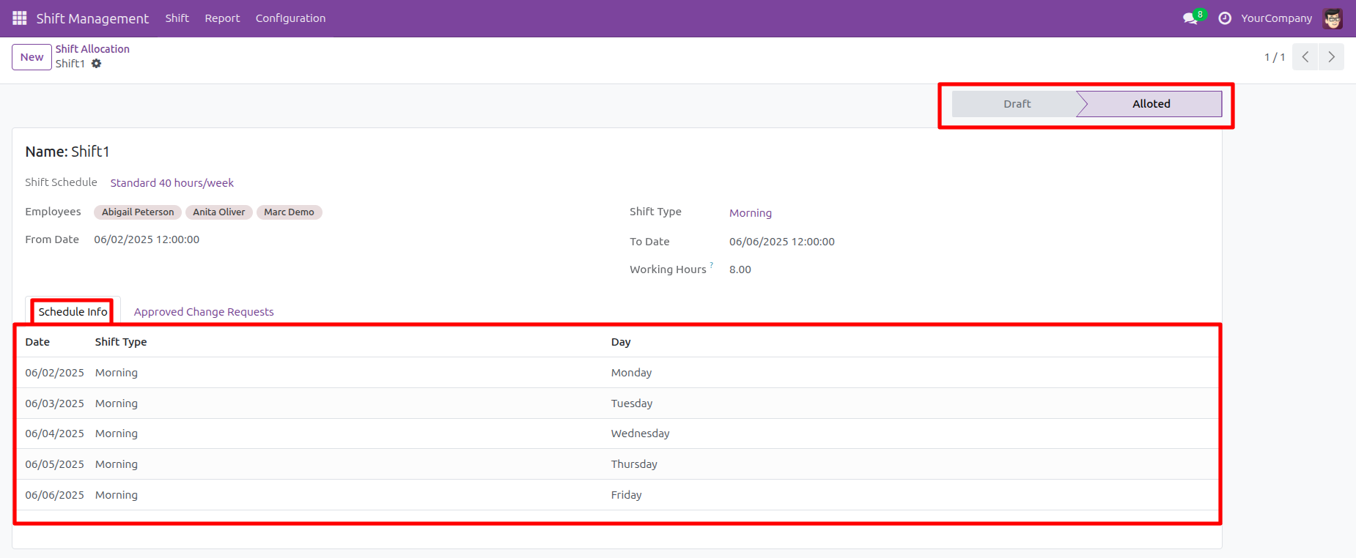The image size is (1356, 558).
Task: Switch to Approved Change Requests tab
Action: point(204,312)
